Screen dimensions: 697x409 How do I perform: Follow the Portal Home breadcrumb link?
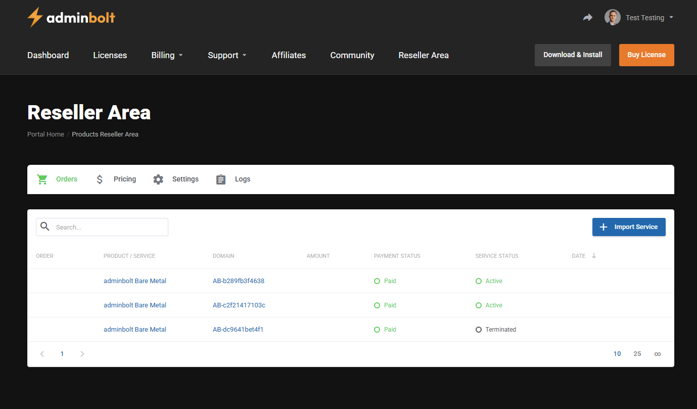click(x=45, y=134)
